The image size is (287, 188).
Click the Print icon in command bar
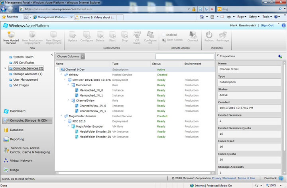[229, 17]
